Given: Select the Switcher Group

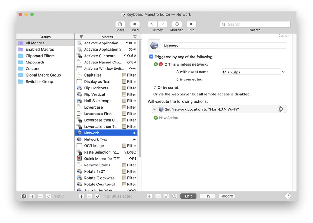Looking at the screenshot, I should point(45,81).
